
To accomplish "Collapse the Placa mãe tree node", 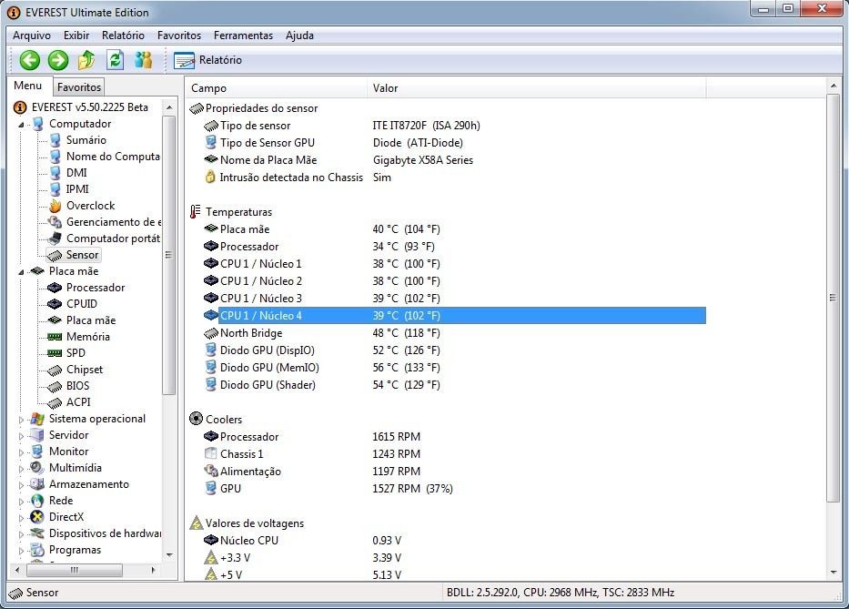I will [x=21, y=271].
